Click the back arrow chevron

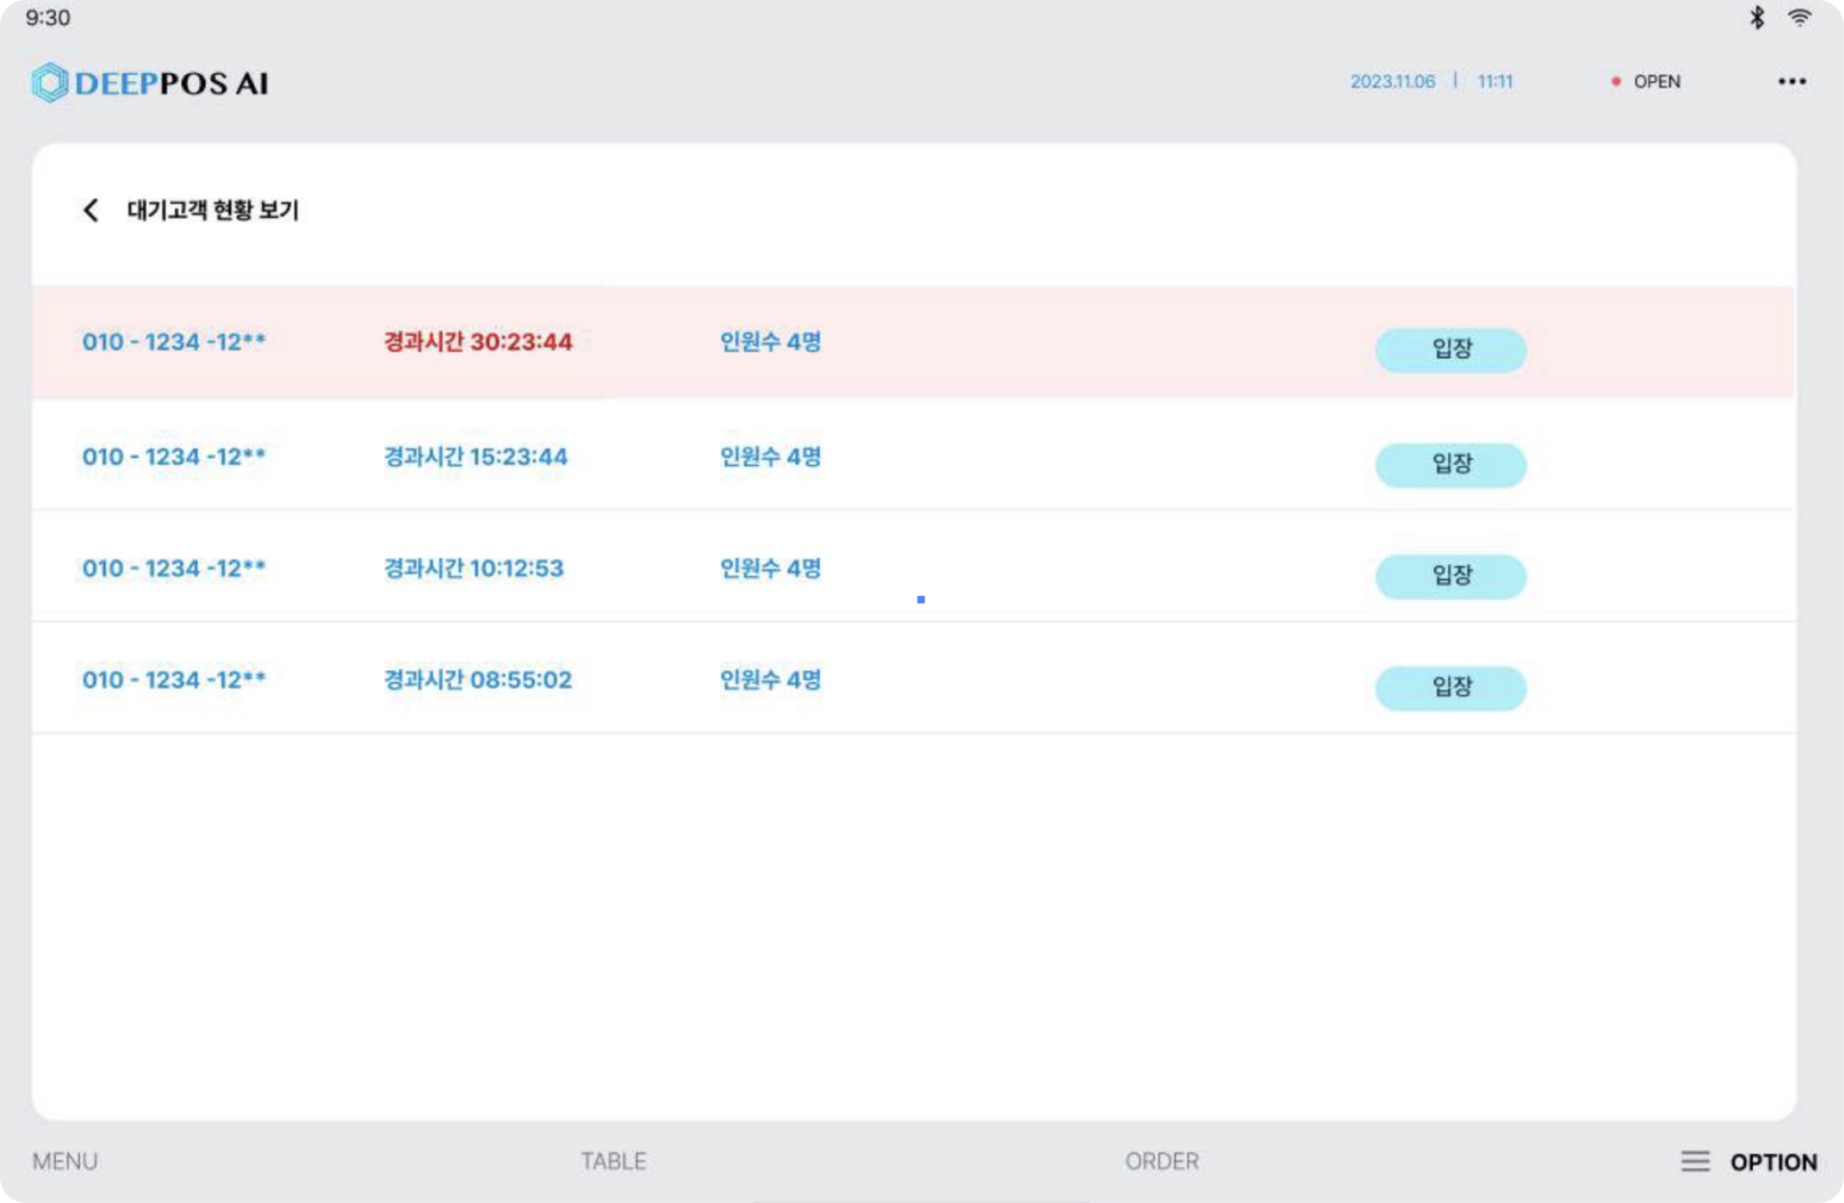(91, 211)
